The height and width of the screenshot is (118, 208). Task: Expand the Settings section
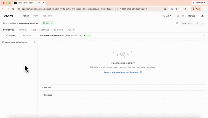pos(123,95)
